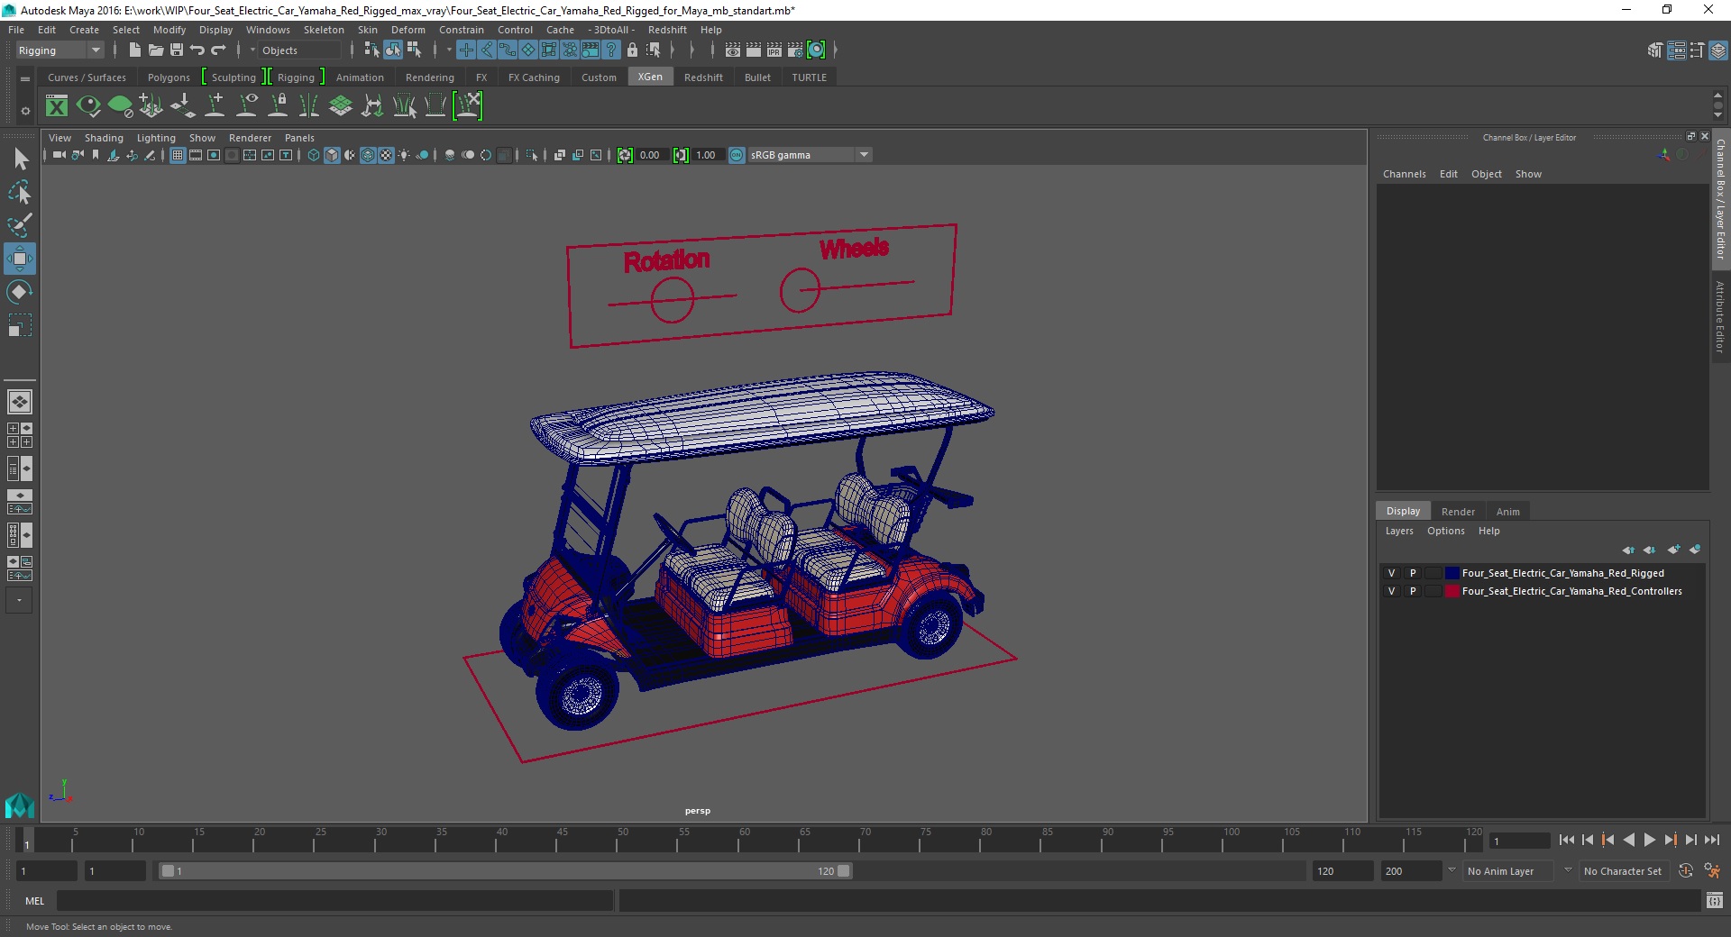Viewport: 1731px width, 937px height.
Task: Open single perspective view layout
Action: click(x=20, y=402)
